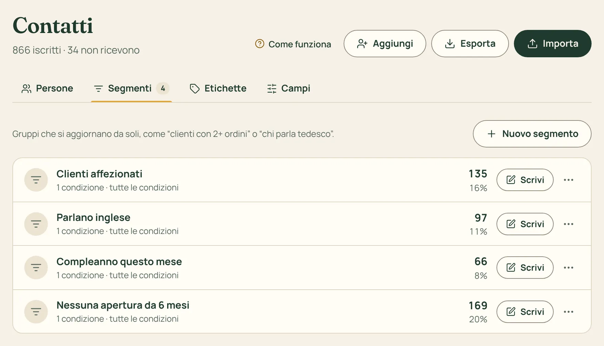The width and height of the screenshot is (604, 346).
Task: Click the filter icon beside Nessuna apertura da 6 mesi
Action: pyautogui.click(x=36, y=312)
